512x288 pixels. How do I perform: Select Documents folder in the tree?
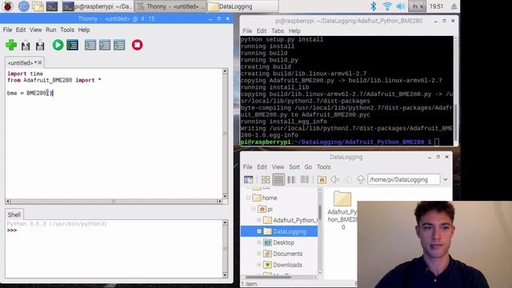point(288,254)
